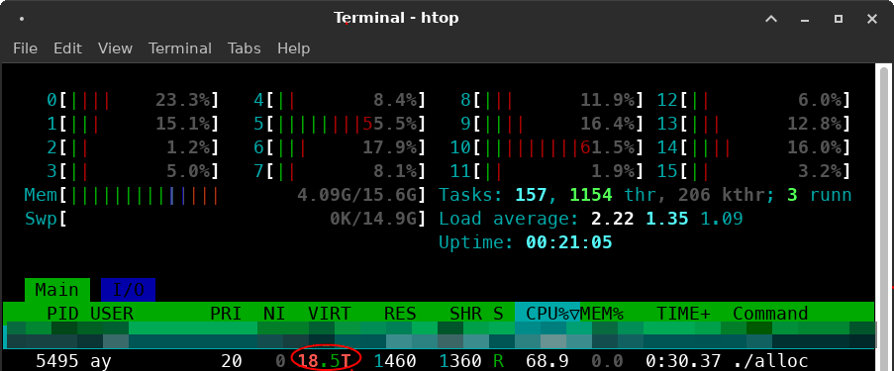Open the Tabs menu
Screen dimensions: 894x371
[244, 48]
